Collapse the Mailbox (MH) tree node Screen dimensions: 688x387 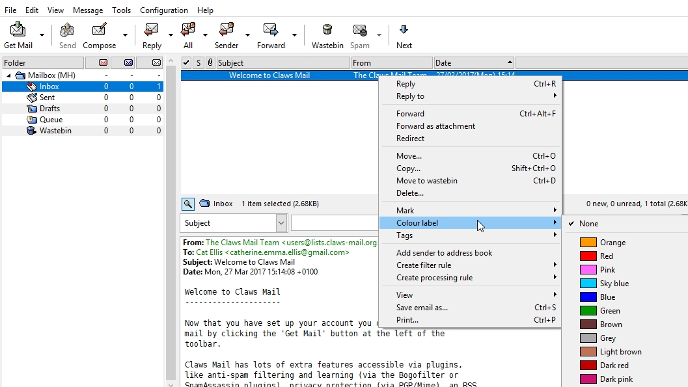[x=8, y=75]
